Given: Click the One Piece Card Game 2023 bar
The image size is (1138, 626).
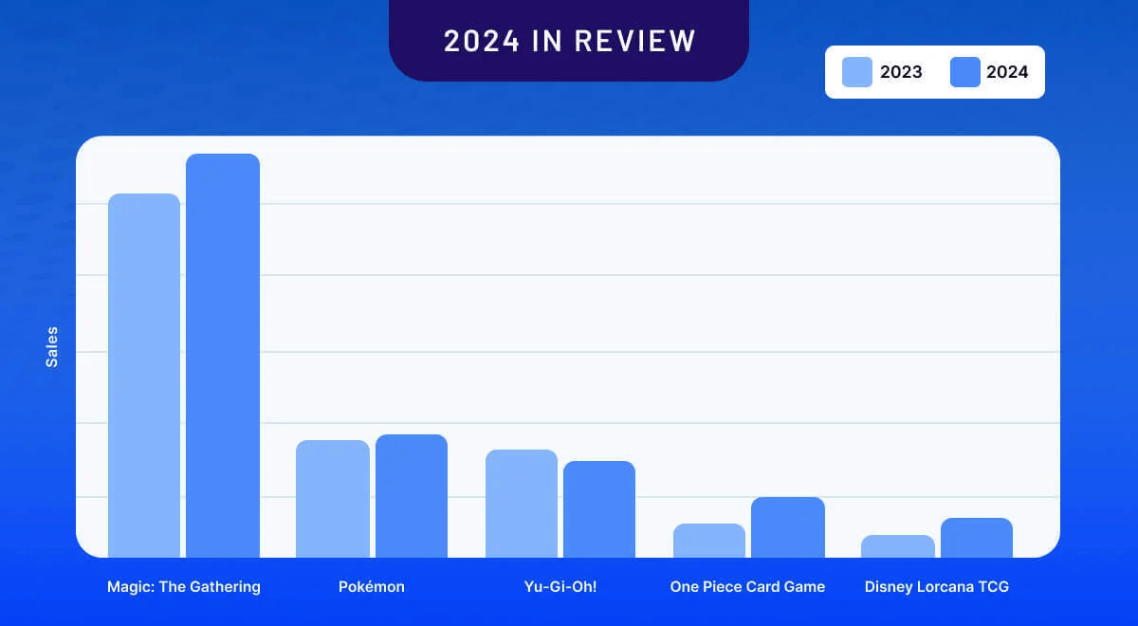Looking at the screenshot, I should [x=709, y=541].
